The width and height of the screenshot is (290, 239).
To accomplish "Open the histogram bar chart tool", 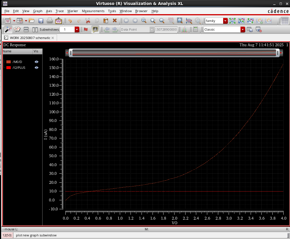I will (184, 29).
